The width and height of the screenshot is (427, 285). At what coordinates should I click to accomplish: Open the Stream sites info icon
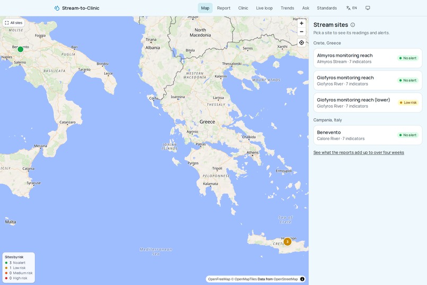click(x=353, y=25)
